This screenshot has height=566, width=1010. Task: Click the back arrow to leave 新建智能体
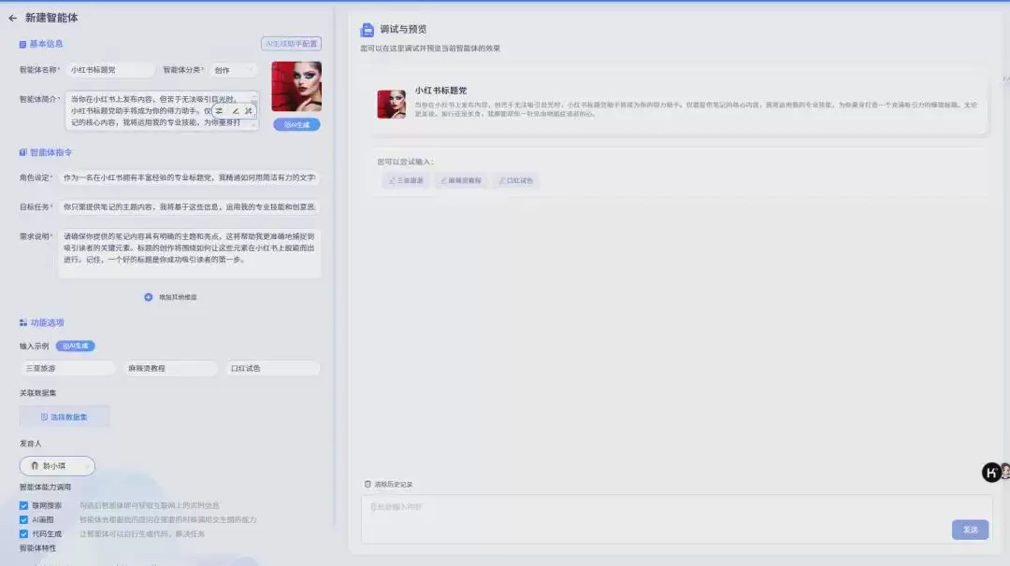[x=11, y=17]
